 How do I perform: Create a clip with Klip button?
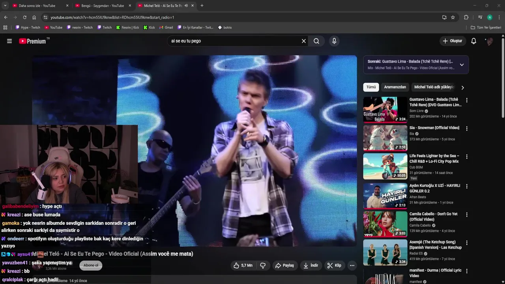334,265
